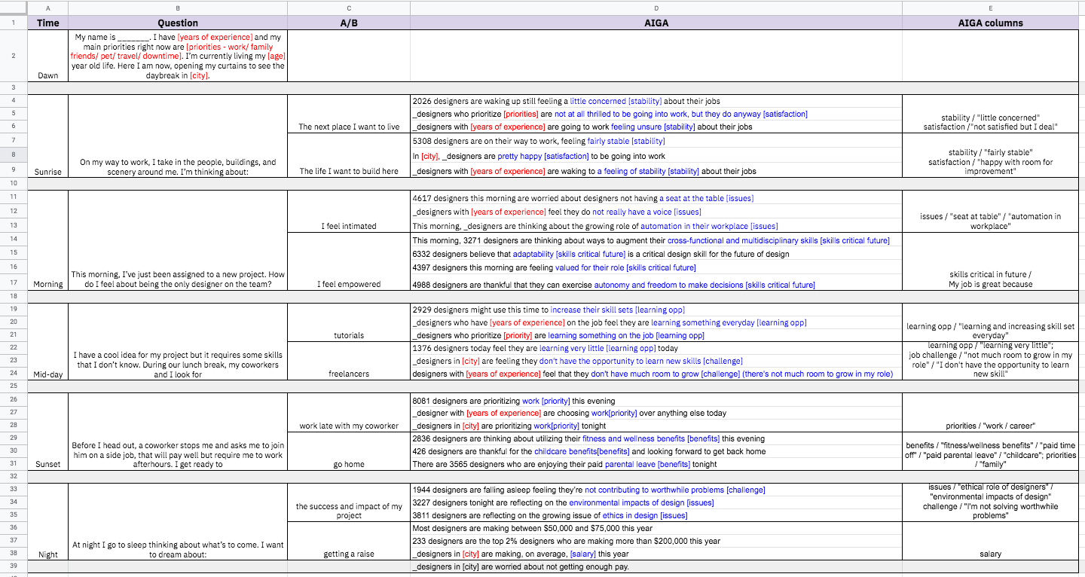The width and height of the screenshot is (1085, 577).
Task: Select 'the success and impact of my project' cell
Action: tap(349, 502)
